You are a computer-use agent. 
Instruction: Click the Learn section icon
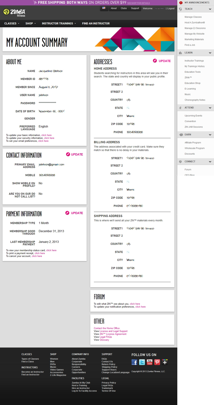181,53
